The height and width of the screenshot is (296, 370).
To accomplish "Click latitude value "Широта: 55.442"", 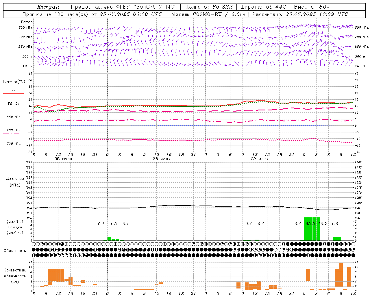I will click(263, 7).
